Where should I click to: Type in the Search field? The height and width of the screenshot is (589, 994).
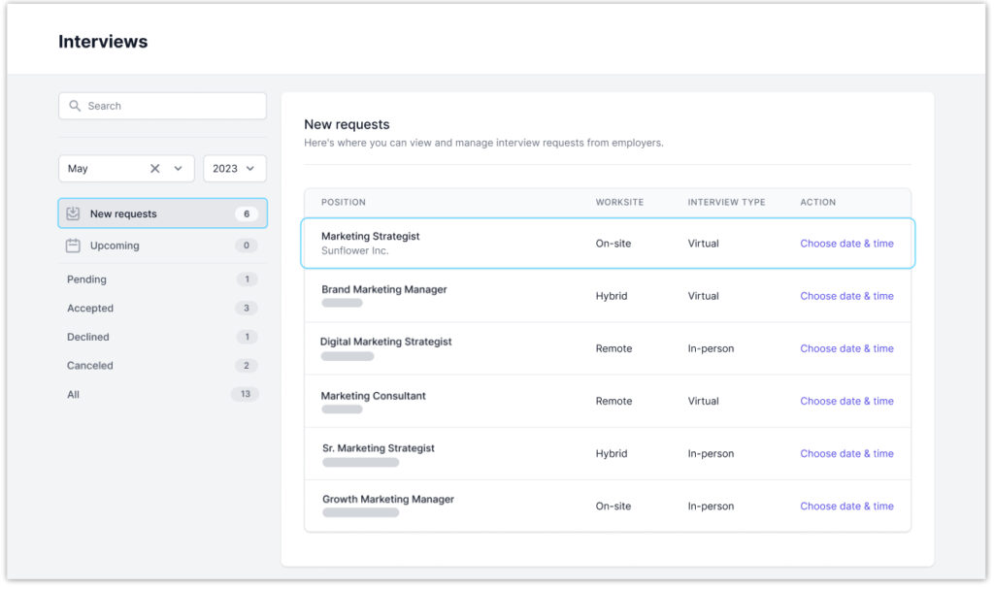coord(170,106)
